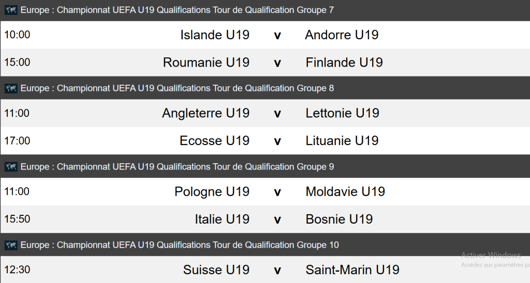Click the world map icon beside Groupe 7
The height and width of the screenshot is (283, 530).
click(x=11, y=10)
